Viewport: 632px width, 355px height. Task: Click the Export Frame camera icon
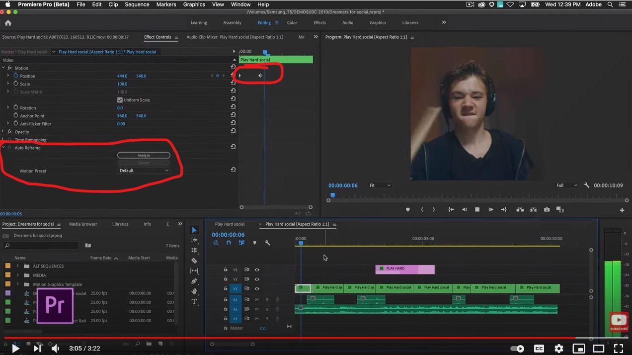tap(547, 209)
